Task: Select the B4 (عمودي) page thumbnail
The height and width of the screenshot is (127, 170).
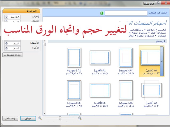Action: [74, 90]
